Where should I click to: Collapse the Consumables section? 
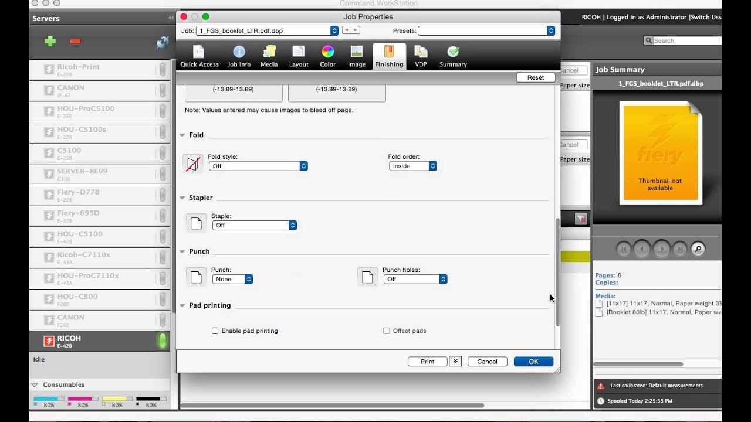pos(35,385)
